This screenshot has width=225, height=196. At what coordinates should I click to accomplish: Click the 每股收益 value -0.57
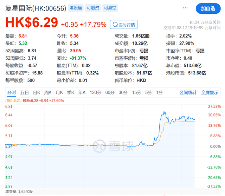32,66
